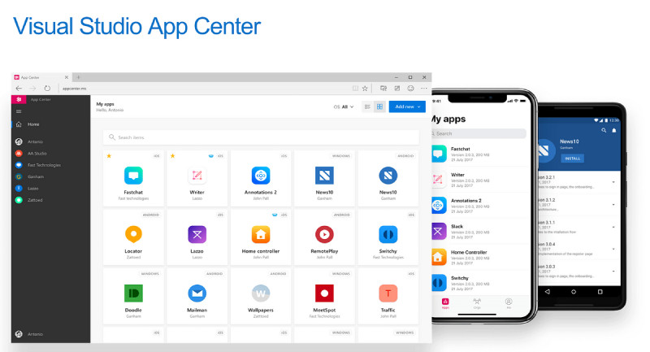Click Search field on iPhone My apps
This screenshot has width=650, height=352.
tap(479, 133)
